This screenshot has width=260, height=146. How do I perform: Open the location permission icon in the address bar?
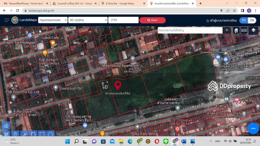221,11
